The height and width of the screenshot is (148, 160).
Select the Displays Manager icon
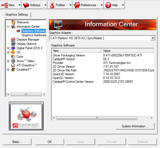pos(13,39)
